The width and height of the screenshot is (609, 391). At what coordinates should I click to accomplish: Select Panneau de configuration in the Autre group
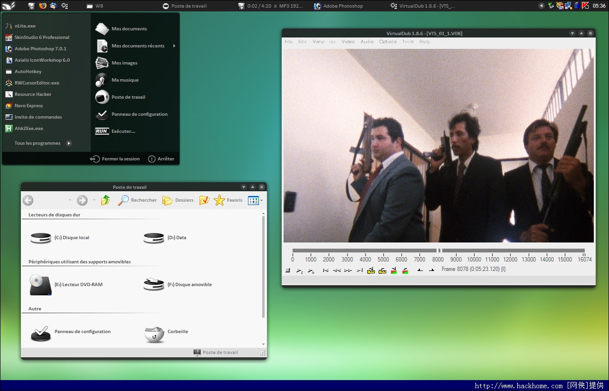(70, 332)
